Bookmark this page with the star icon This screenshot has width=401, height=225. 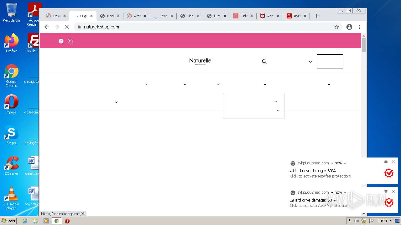(x=337, y=27)
